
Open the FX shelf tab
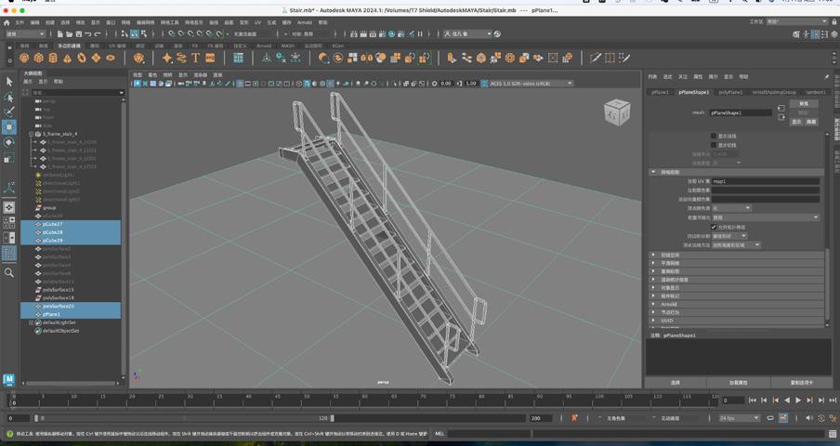(x=195, y=46)
